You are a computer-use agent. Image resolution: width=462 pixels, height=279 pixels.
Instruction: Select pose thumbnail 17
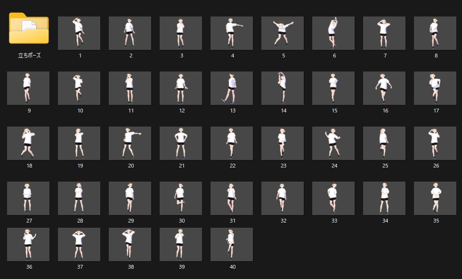pyautogui.click(x=435, y=88)
